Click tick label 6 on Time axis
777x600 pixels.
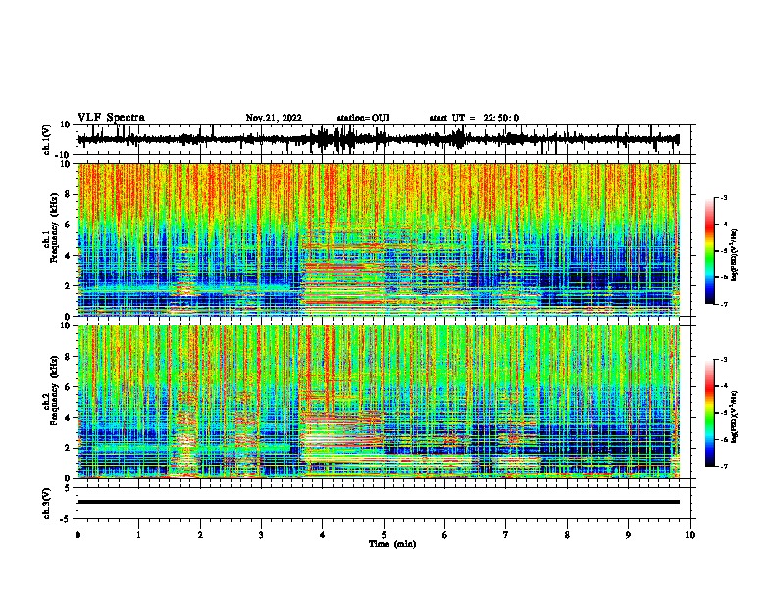tap(445, 535)
